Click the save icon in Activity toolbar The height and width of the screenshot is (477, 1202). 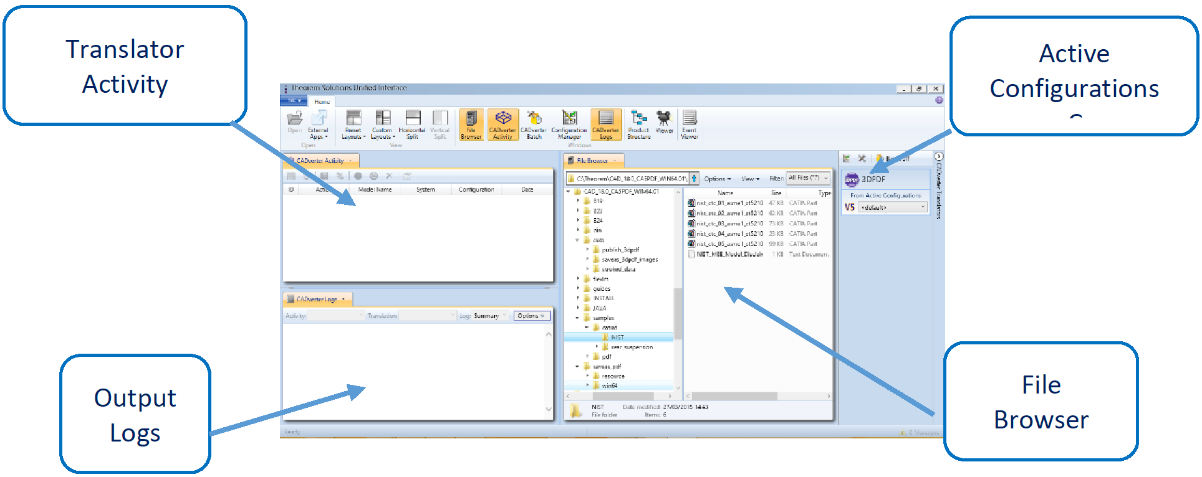pos(323,176)
